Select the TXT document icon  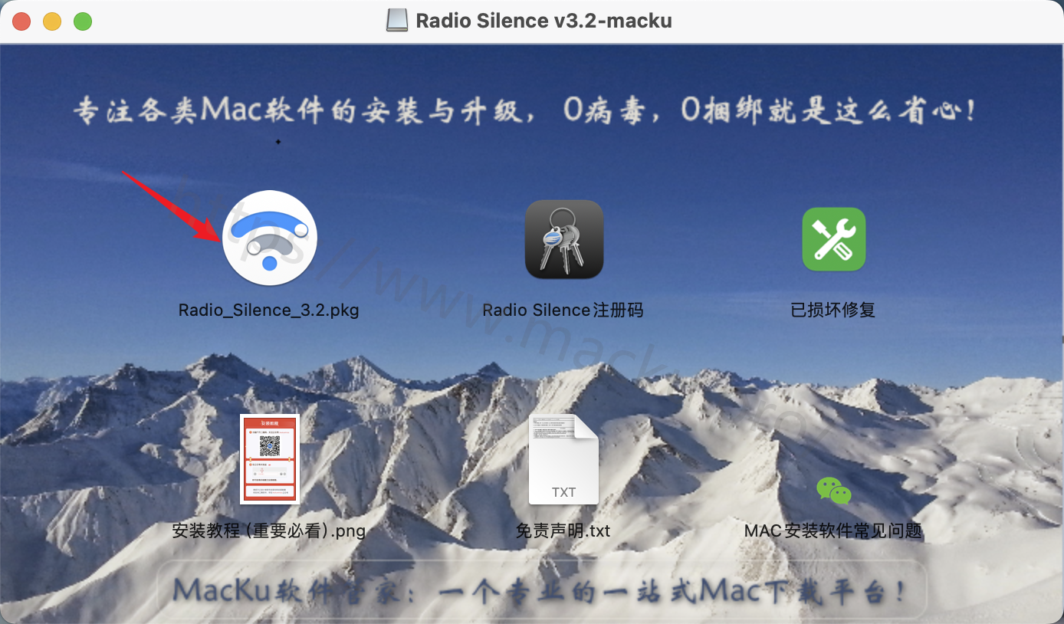(x=563, y=459)
